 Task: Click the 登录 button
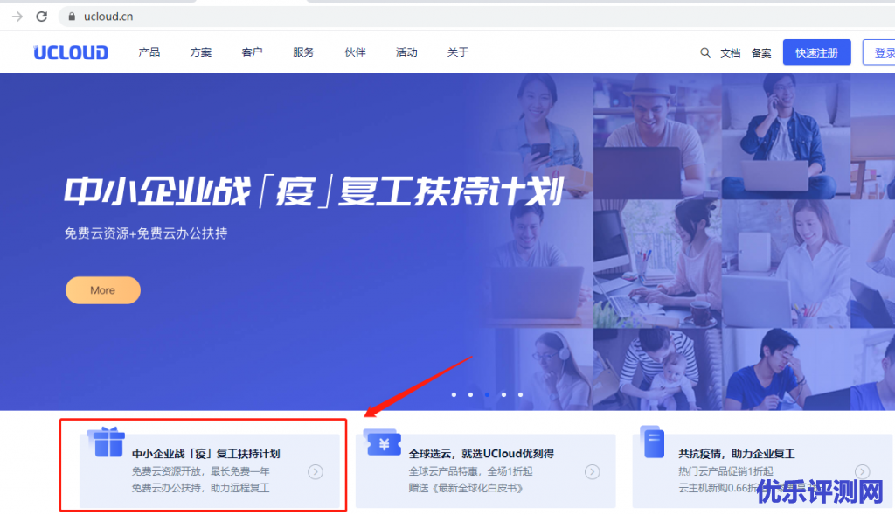click(x=879, y=52)
